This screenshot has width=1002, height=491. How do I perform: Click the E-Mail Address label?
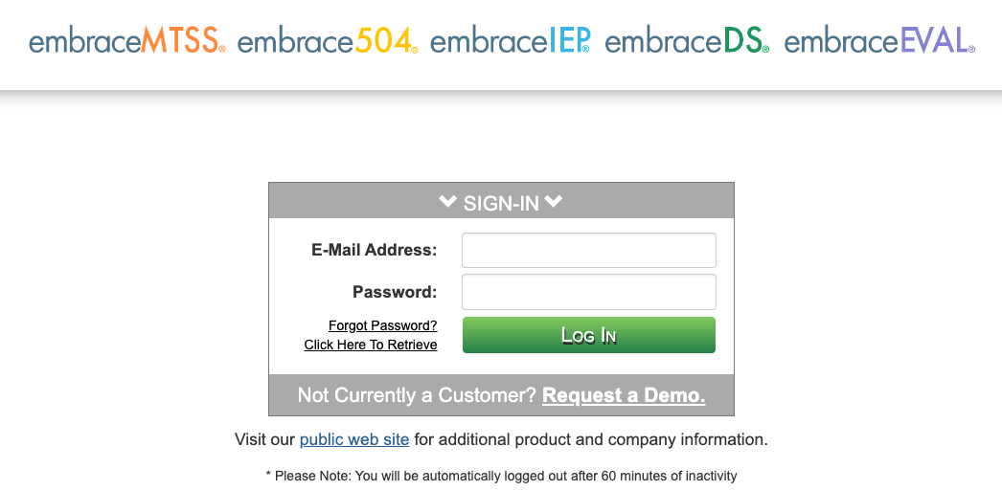[x=375, y=251]
